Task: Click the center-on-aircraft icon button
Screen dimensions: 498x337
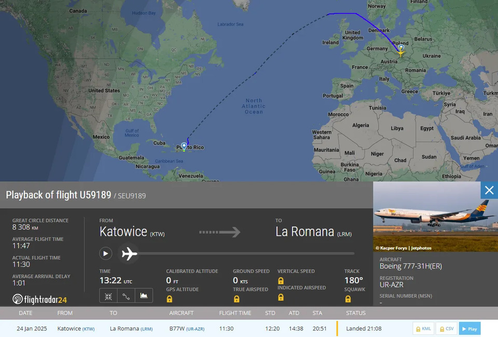Action: (x=108, y=296)
